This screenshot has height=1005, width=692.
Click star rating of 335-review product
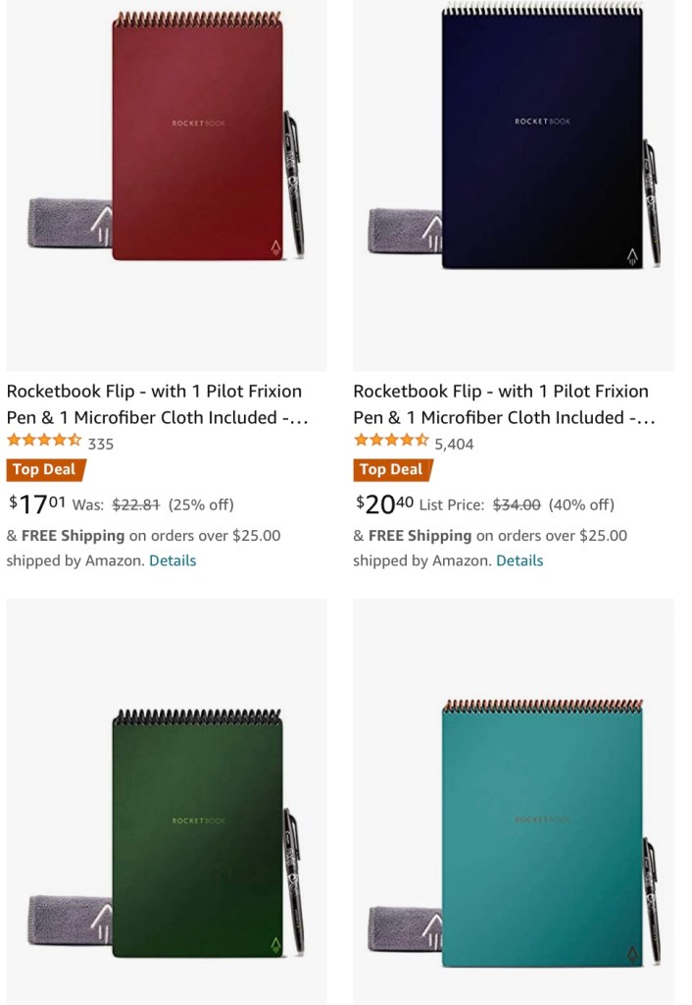44,442
